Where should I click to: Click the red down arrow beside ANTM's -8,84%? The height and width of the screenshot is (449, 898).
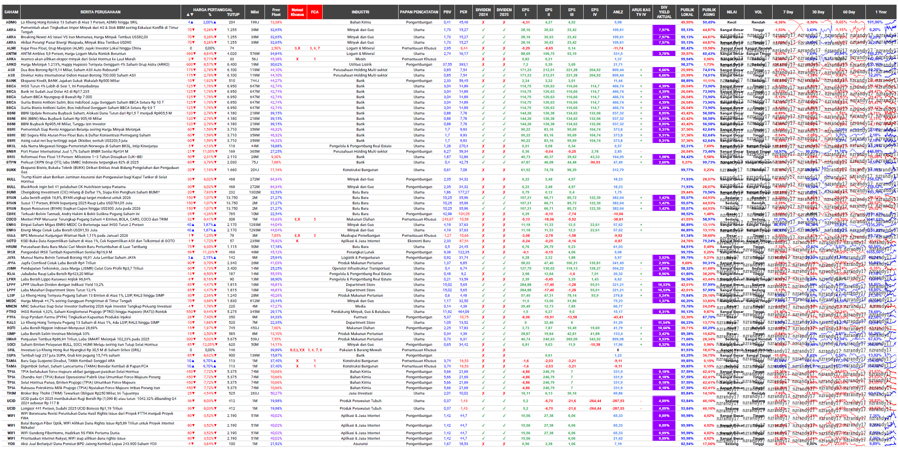click(216, 54)
